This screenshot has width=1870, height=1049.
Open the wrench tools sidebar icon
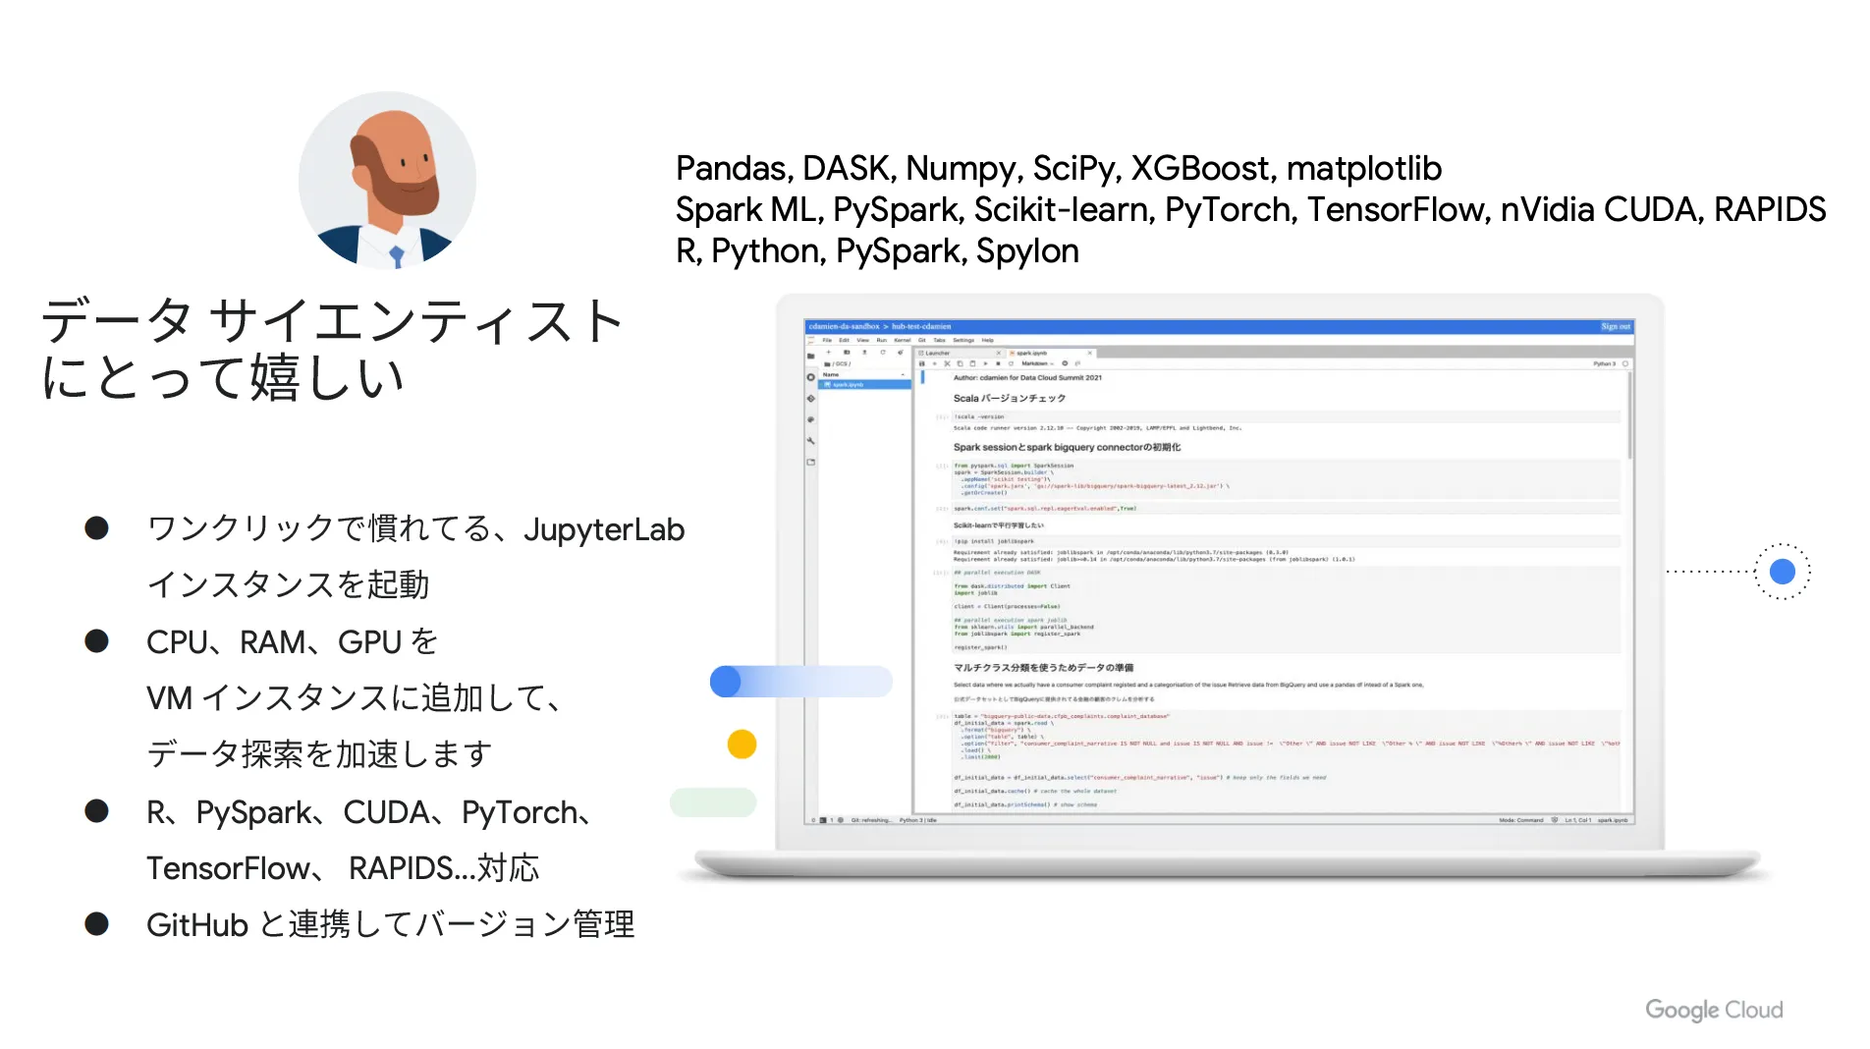811,441
